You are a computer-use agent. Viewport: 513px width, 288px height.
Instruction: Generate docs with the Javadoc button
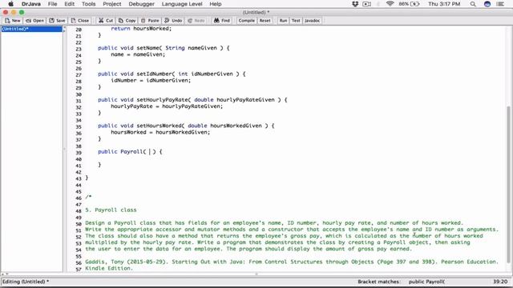coord(312,21)
